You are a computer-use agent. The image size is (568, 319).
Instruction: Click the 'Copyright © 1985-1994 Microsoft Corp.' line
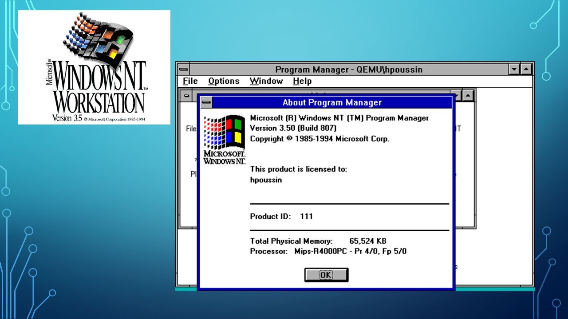[319, 139]
